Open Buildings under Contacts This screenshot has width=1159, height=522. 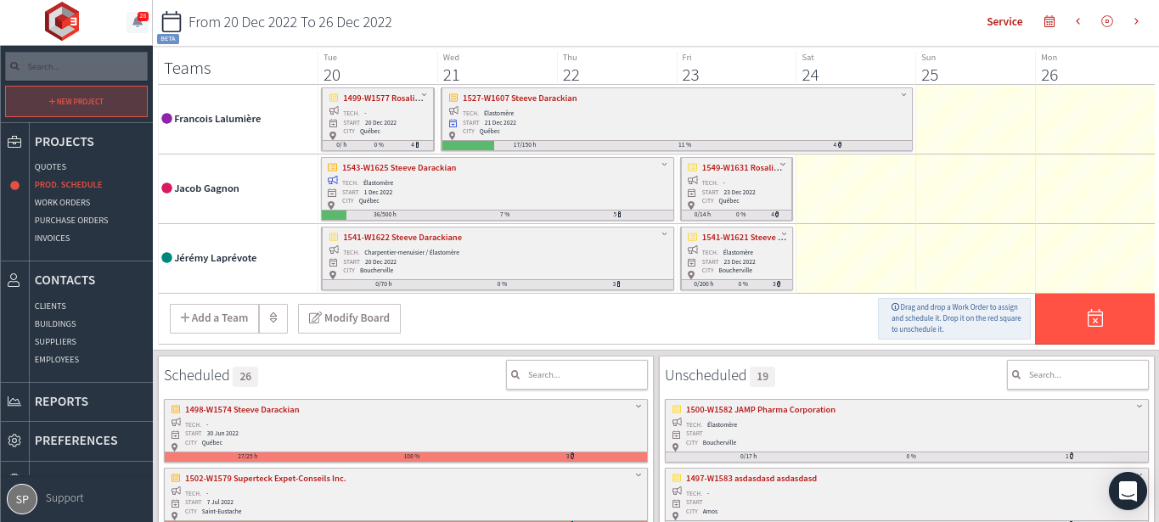click(x=55, y=324)
